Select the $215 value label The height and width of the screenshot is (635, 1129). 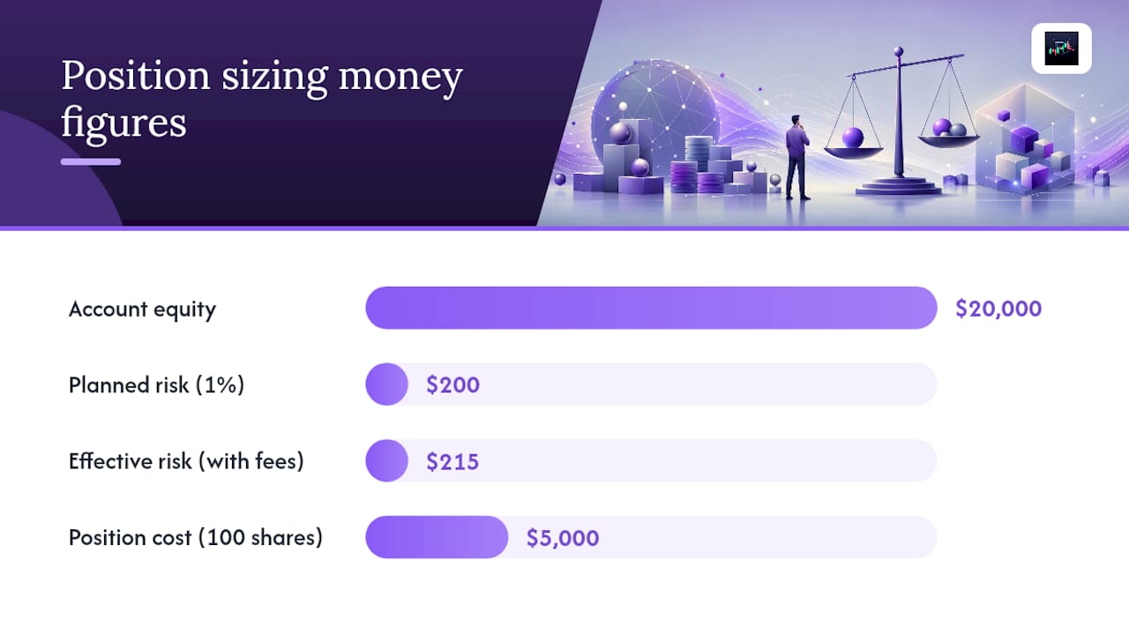pos(452,461)
